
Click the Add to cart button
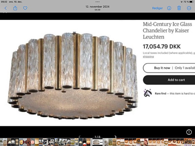pos(169,80)
